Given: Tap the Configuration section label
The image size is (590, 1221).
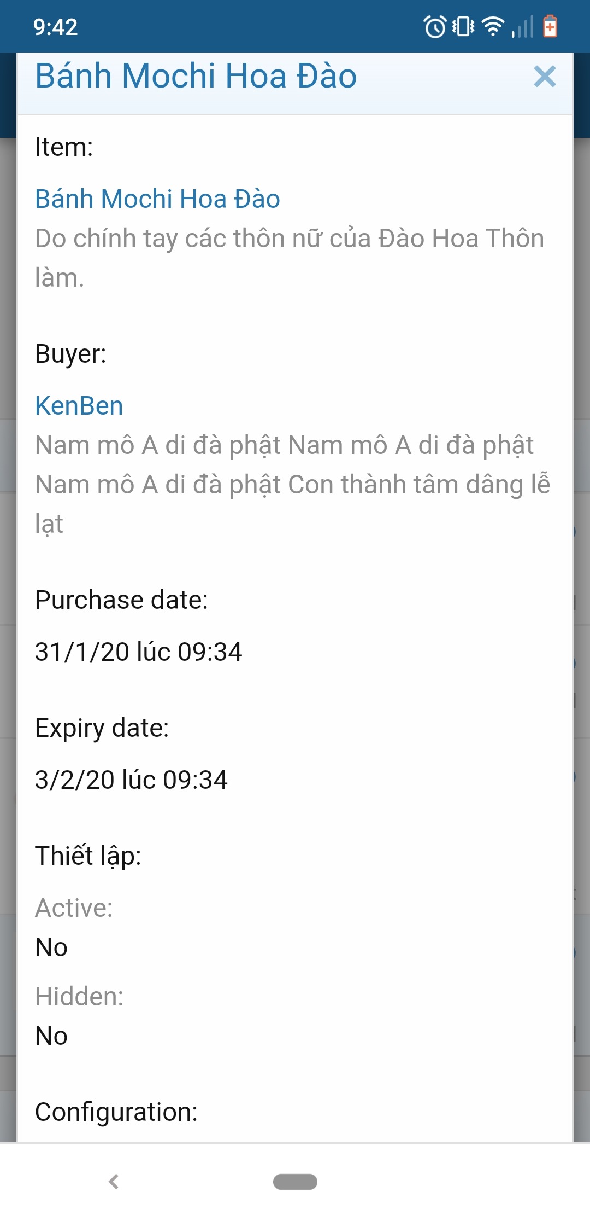Looking at the screenshot, I should [x=116, y=1112].
